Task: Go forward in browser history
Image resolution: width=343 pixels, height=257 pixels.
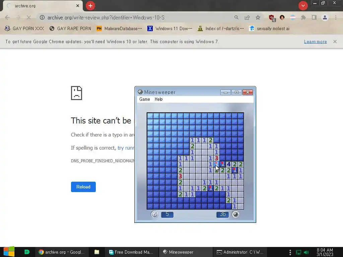Action: [x=18, y=17]
